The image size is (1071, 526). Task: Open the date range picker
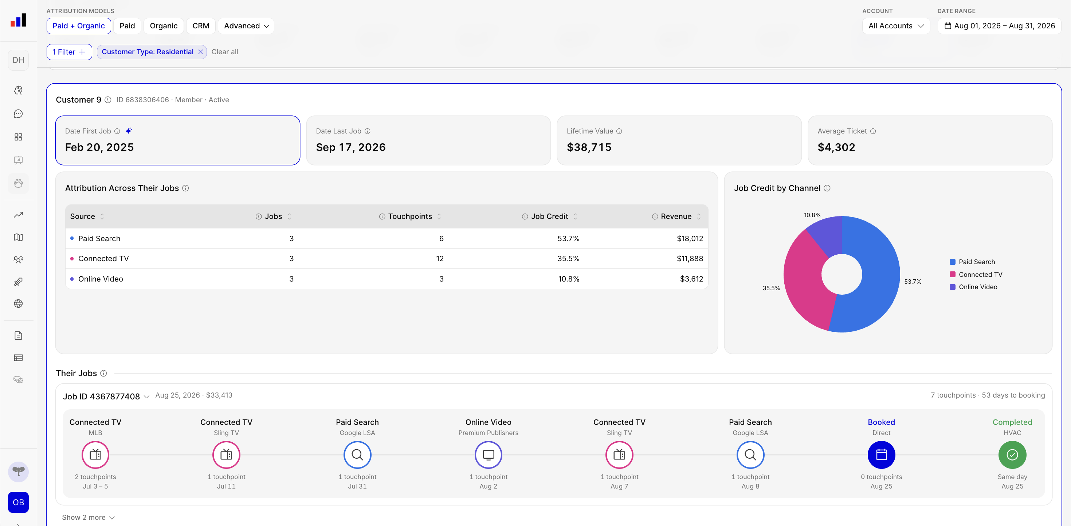coord(1000,26)
